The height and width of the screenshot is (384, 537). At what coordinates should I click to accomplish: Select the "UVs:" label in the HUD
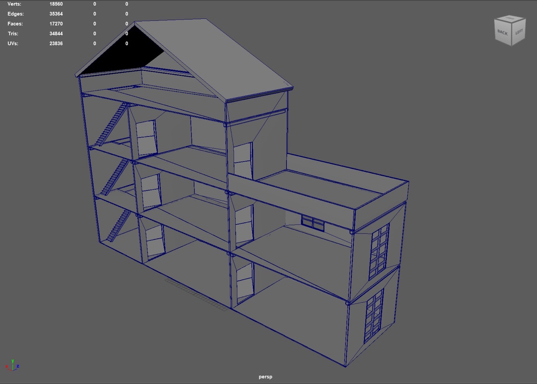coord(13,44)
